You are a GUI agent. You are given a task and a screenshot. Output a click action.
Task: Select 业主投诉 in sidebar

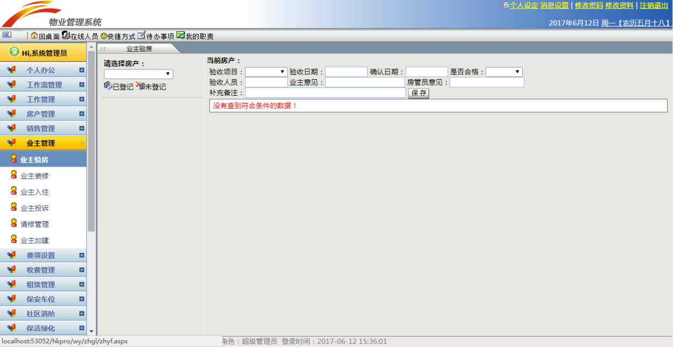[34, 208]
